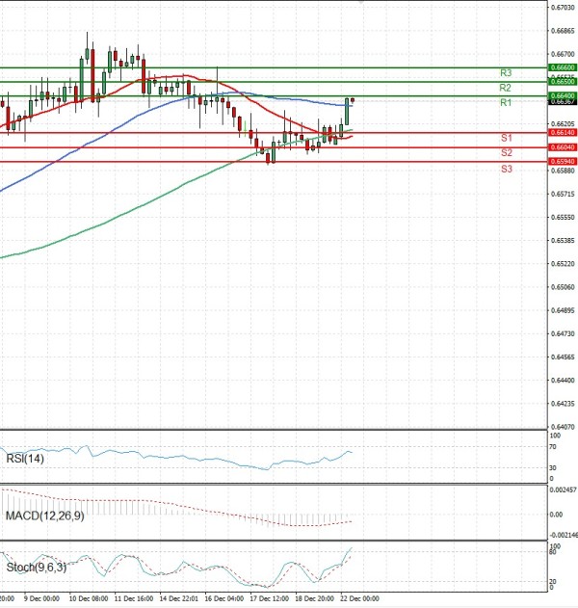Select the 0.66400 green price tag
This screenshot has height=608, width=578.
(562, 95)
